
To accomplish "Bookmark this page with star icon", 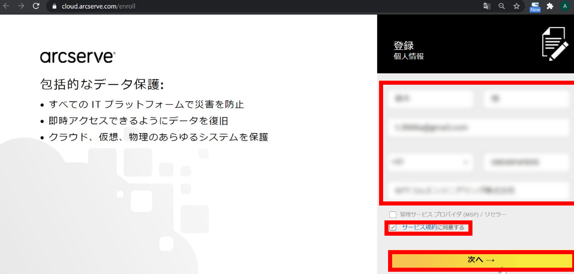I will [x=517, y=6].
